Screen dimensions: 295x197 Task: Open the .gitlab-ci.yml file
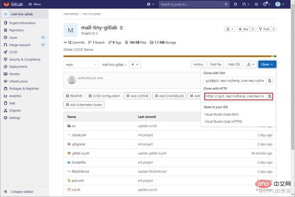[x=80, y=153]
